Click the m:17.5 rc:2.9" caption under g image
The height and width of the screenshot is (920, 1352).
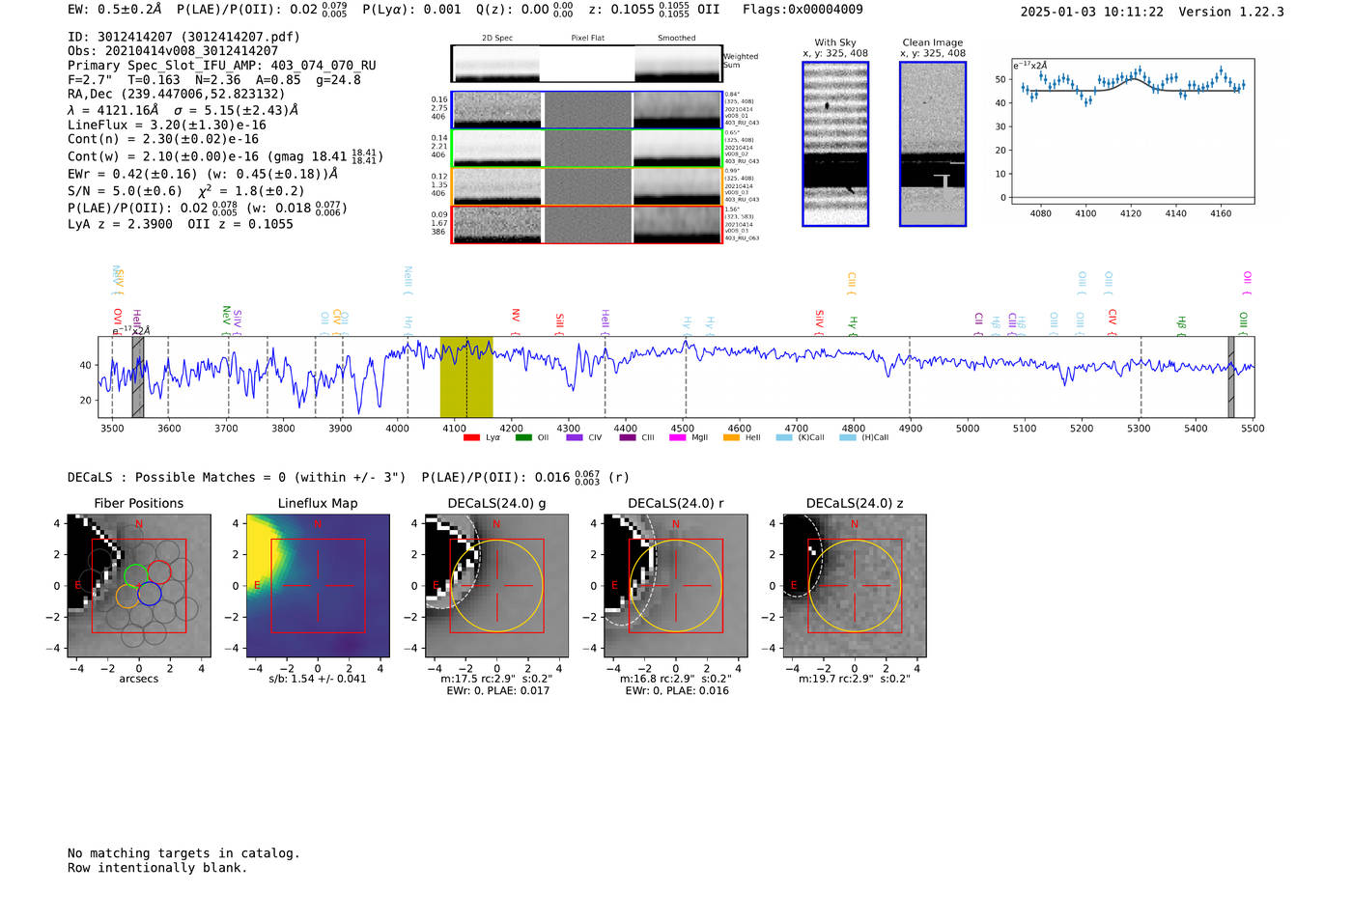point(496,679)
